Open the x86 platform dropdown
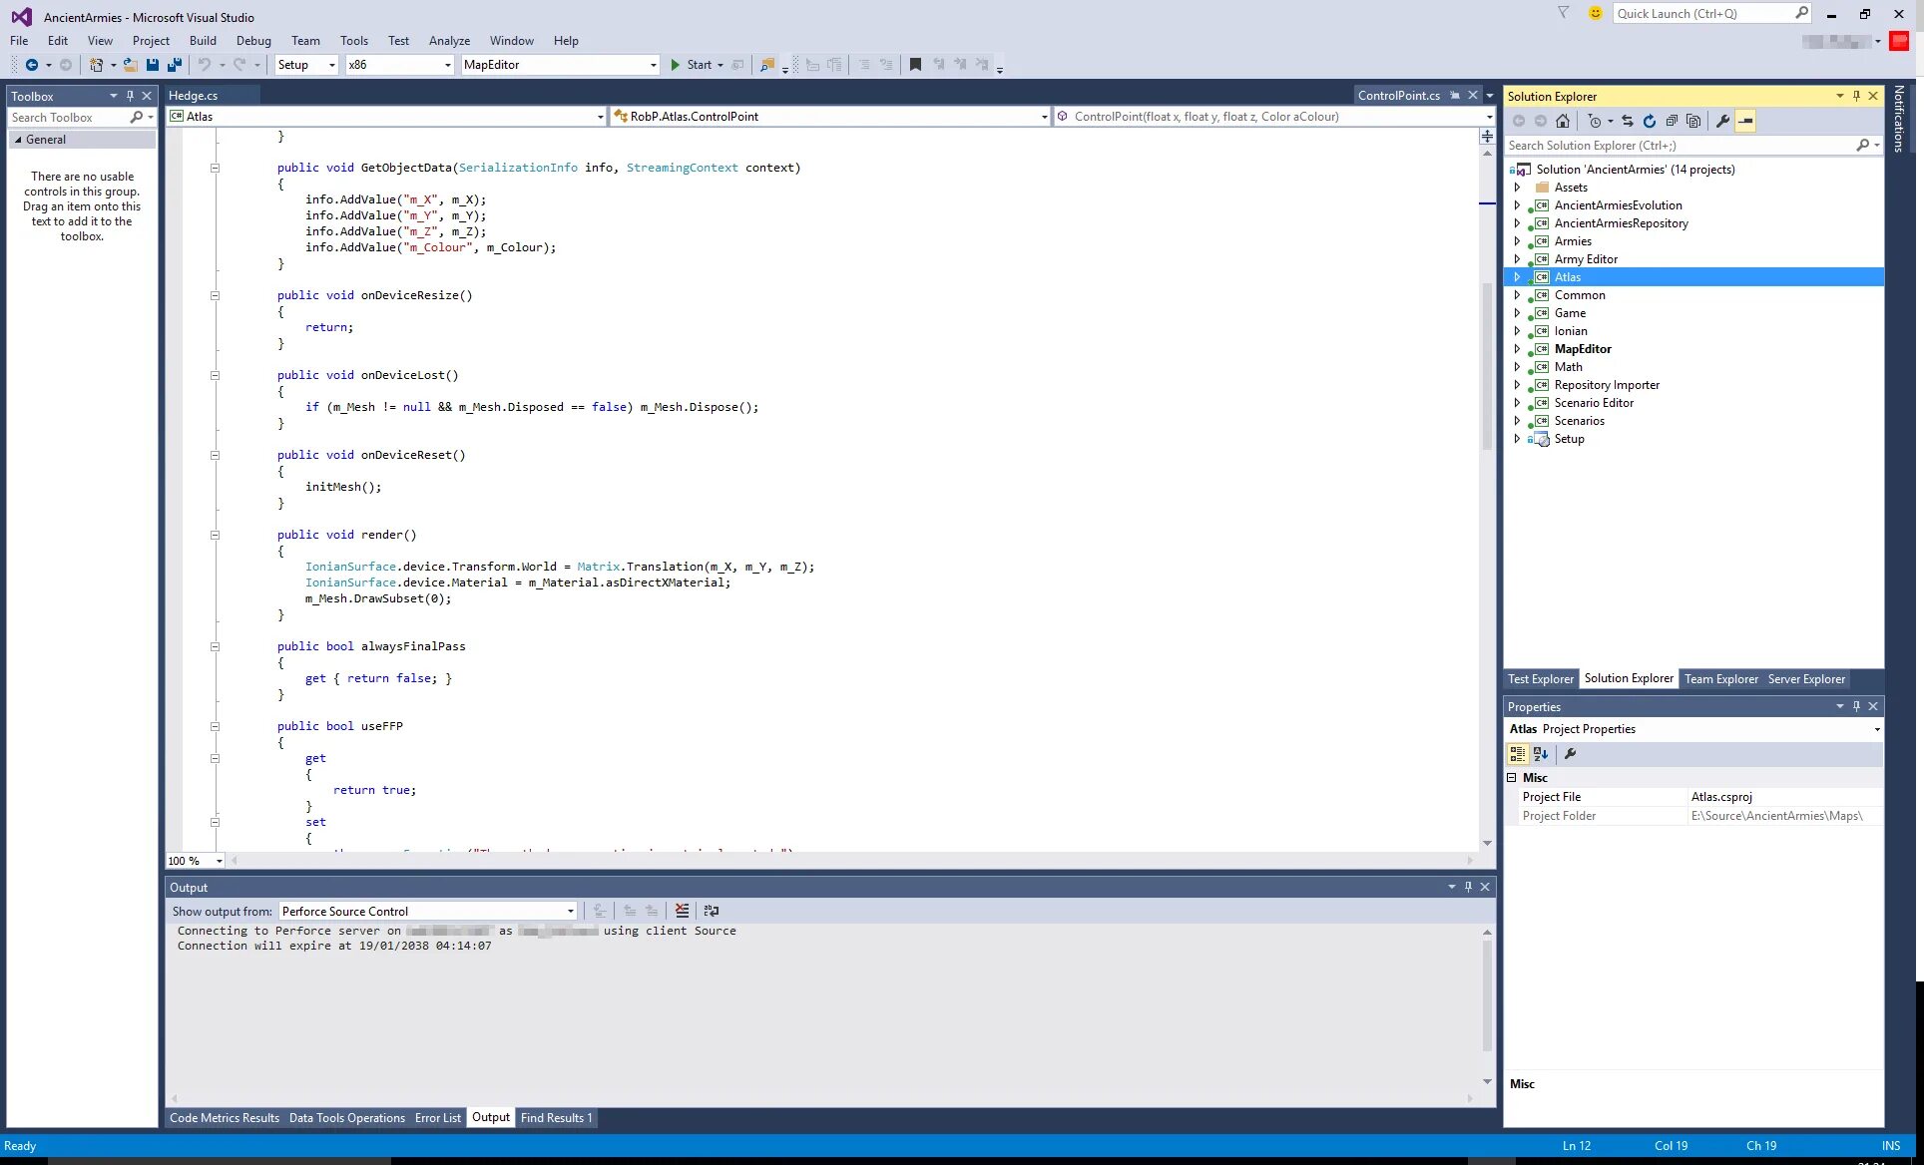 [447, 65]
